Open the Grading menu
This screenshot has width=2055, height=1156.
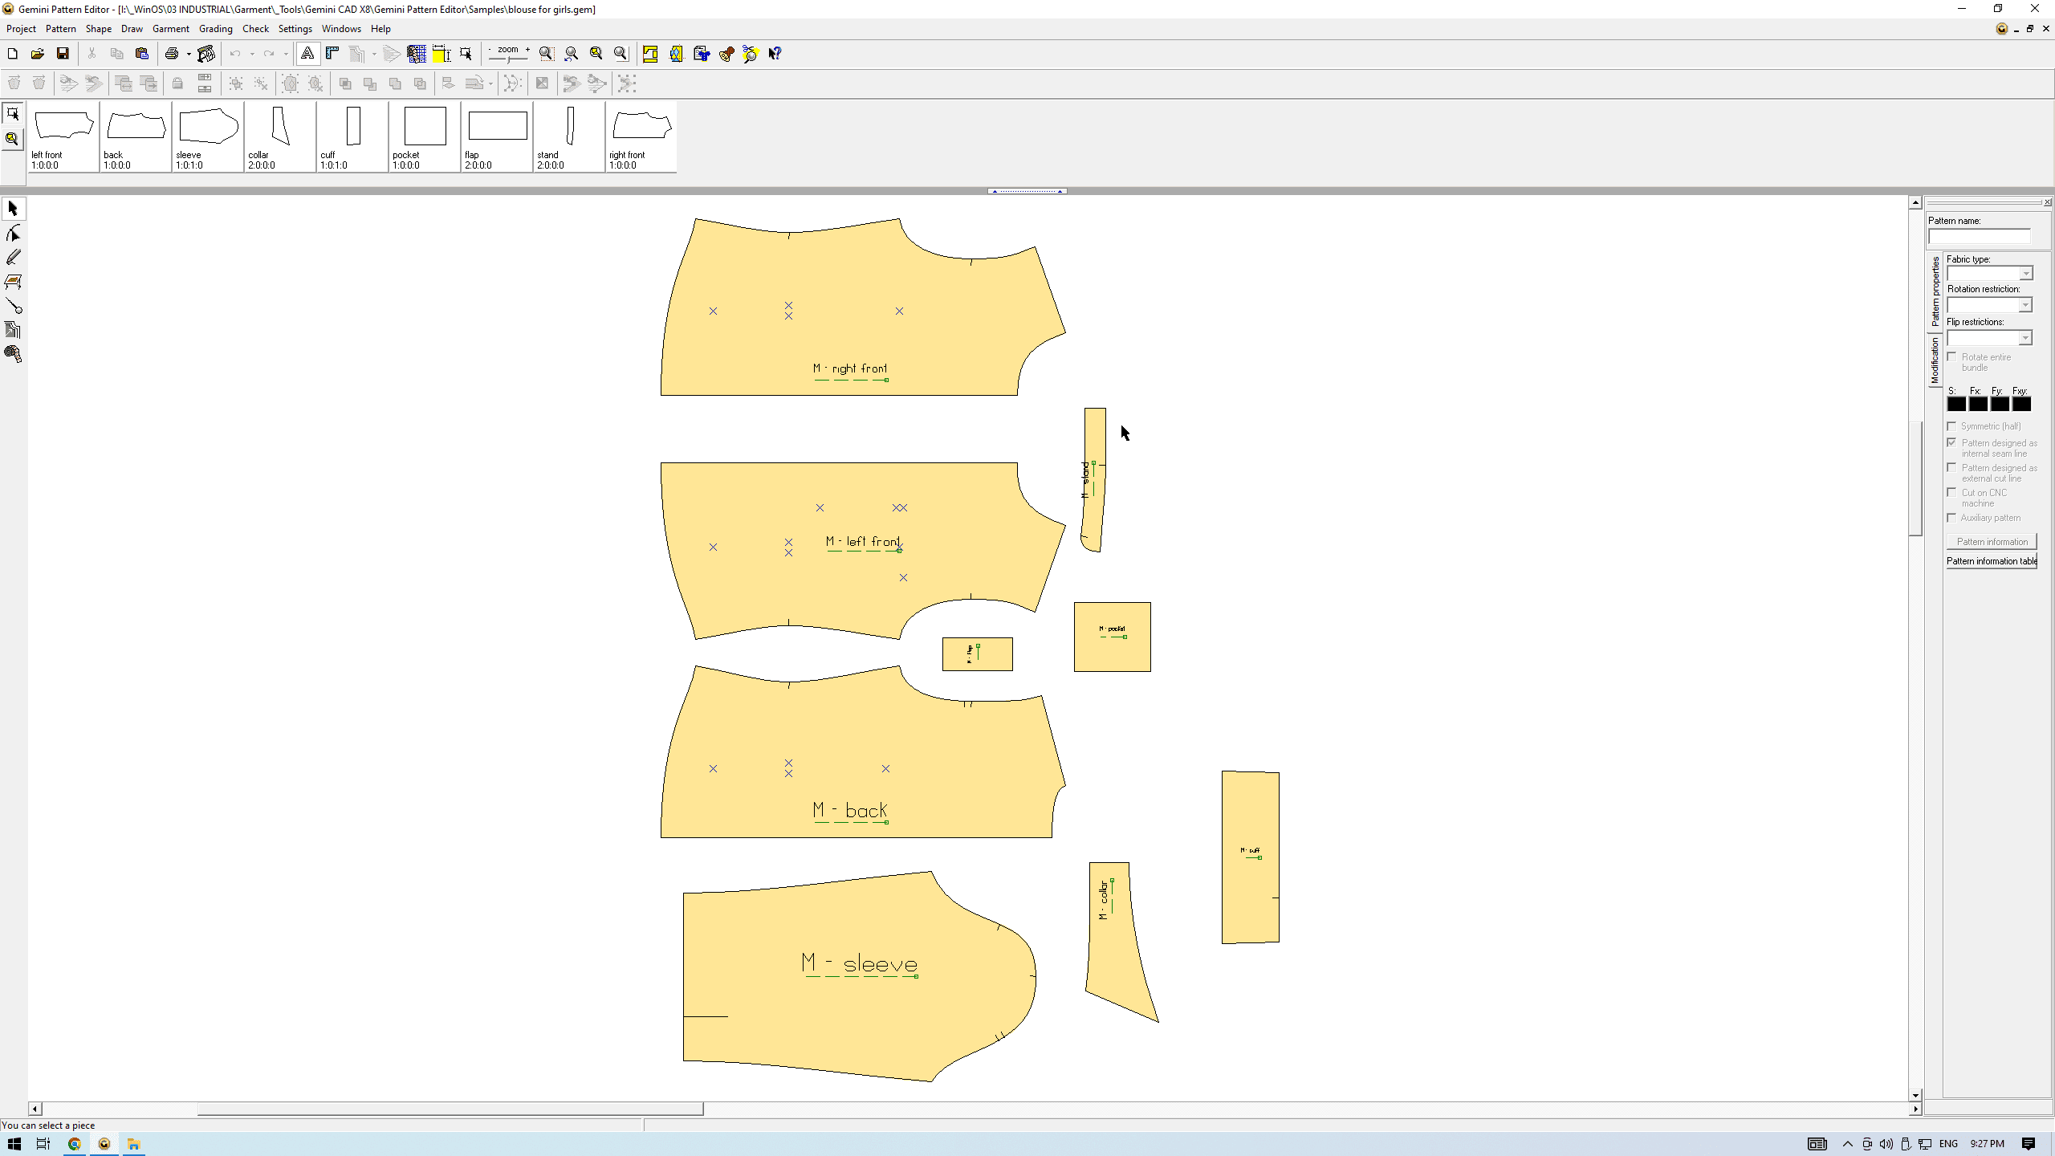(215, 29)
